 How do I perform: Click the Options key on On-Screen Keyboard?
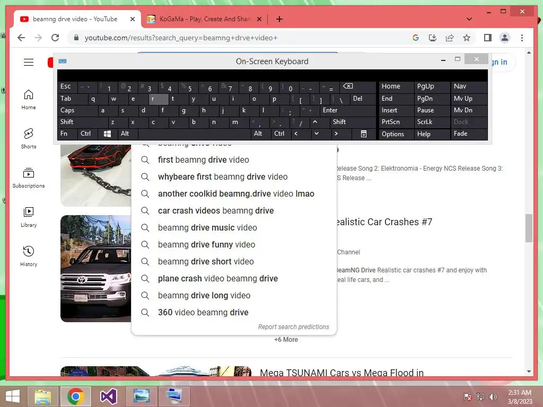coord(396,134)
